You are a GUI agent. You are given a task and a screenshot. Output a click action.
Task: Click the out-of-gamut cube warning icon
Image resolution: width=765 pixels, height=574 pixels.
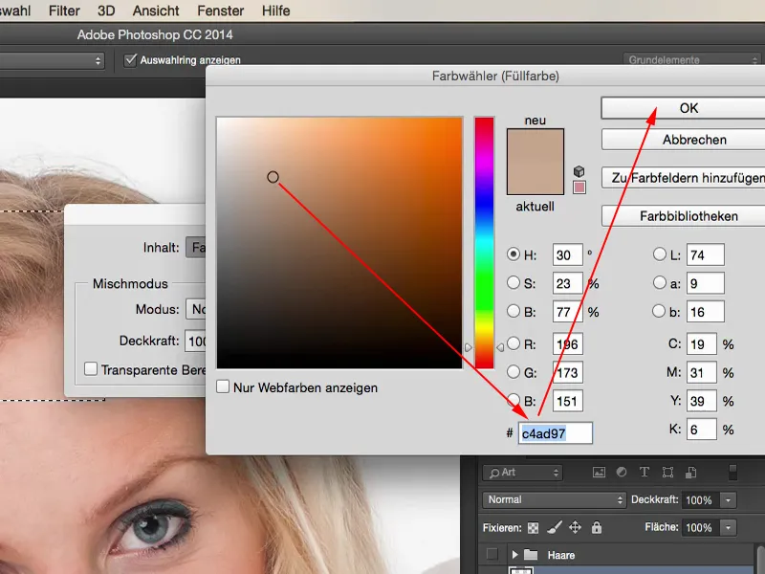click(579, 171)
